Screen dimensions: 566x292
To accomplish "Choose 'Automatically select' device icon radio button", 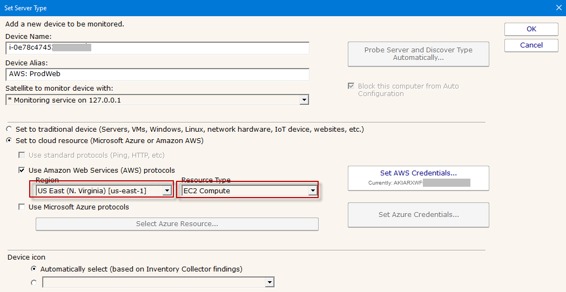I will pos(35,269).
